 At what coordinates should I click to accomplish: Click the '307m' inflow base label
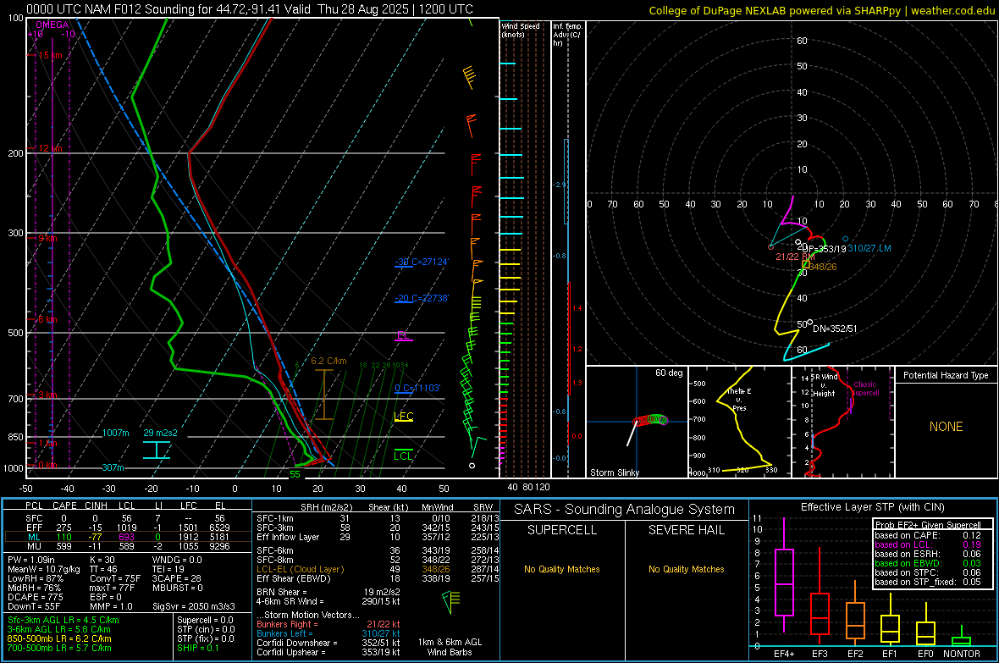pos(113,468)
